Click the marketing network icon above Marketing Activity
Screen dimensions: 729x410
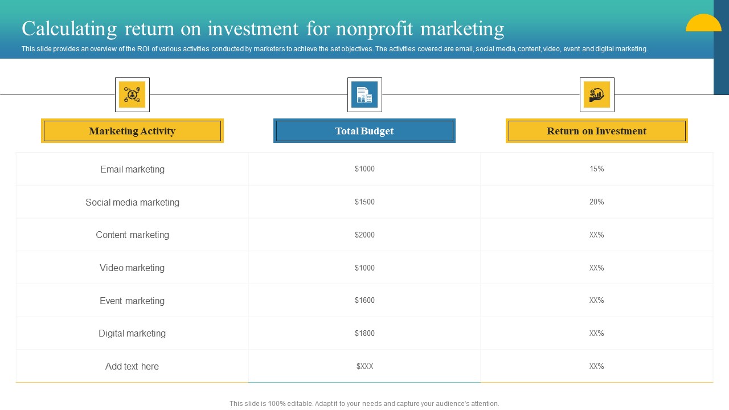[x=132, y=95]
